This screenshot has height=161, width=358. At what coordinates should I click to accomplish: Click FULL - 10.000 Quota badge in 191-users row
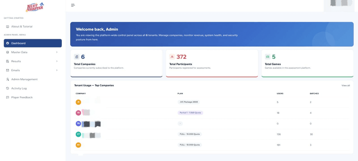tap(190, 145)
